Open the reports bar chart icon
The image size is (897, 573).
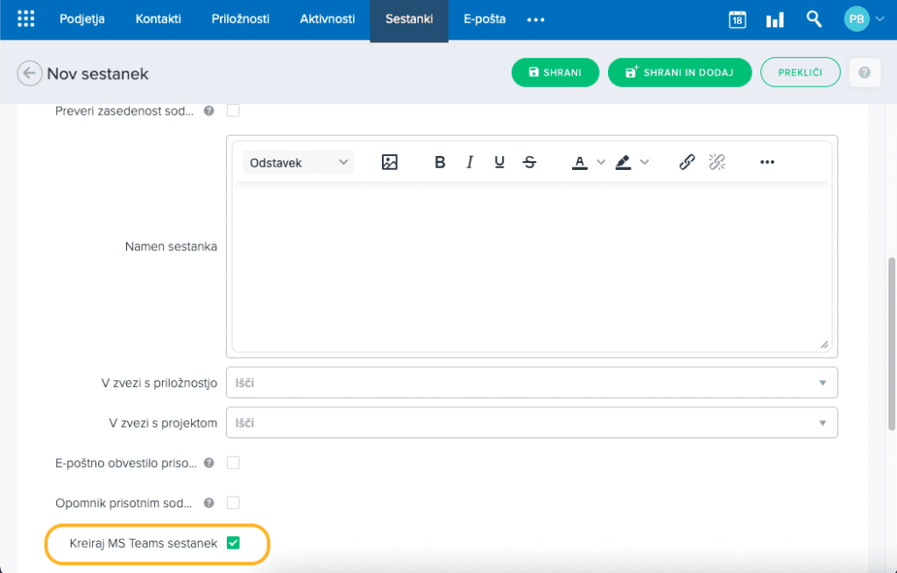(775, 19)
